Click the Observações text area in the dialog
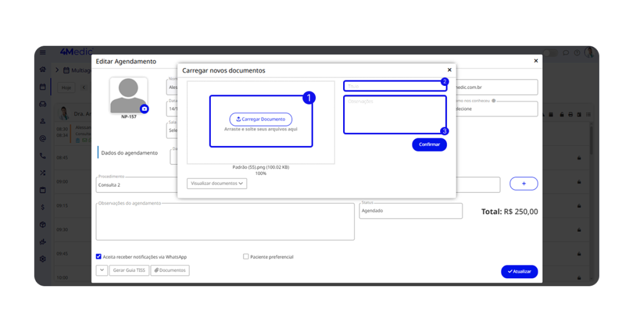Screen dimensions: 633x332 tap(394, 114)
